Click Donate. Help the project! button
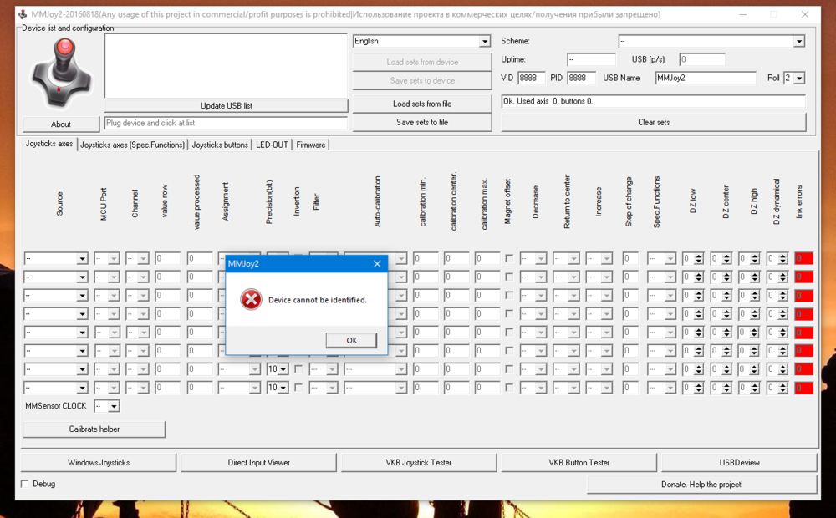The width and height of the screenshot is (836, 518). pyautogui.click(x=701, y=485)
